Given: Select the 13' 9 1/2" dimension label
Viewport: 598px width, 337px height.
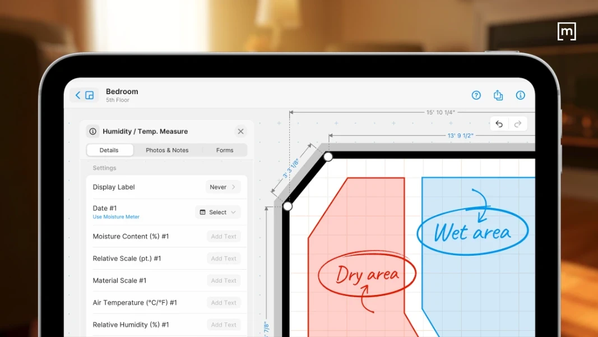Looking at the screenshot, I should pyautogui.click(x=460, y=136).
